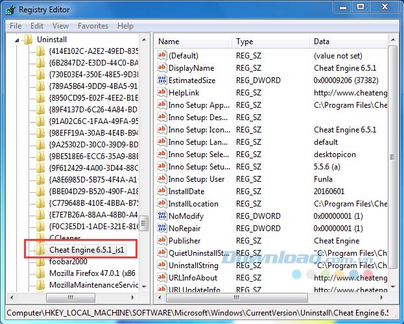The width and height of the screenshot is (404, 324).
Task: Click the EstimatedSize DWORD value icon
Action: click(x=162, y=80)
